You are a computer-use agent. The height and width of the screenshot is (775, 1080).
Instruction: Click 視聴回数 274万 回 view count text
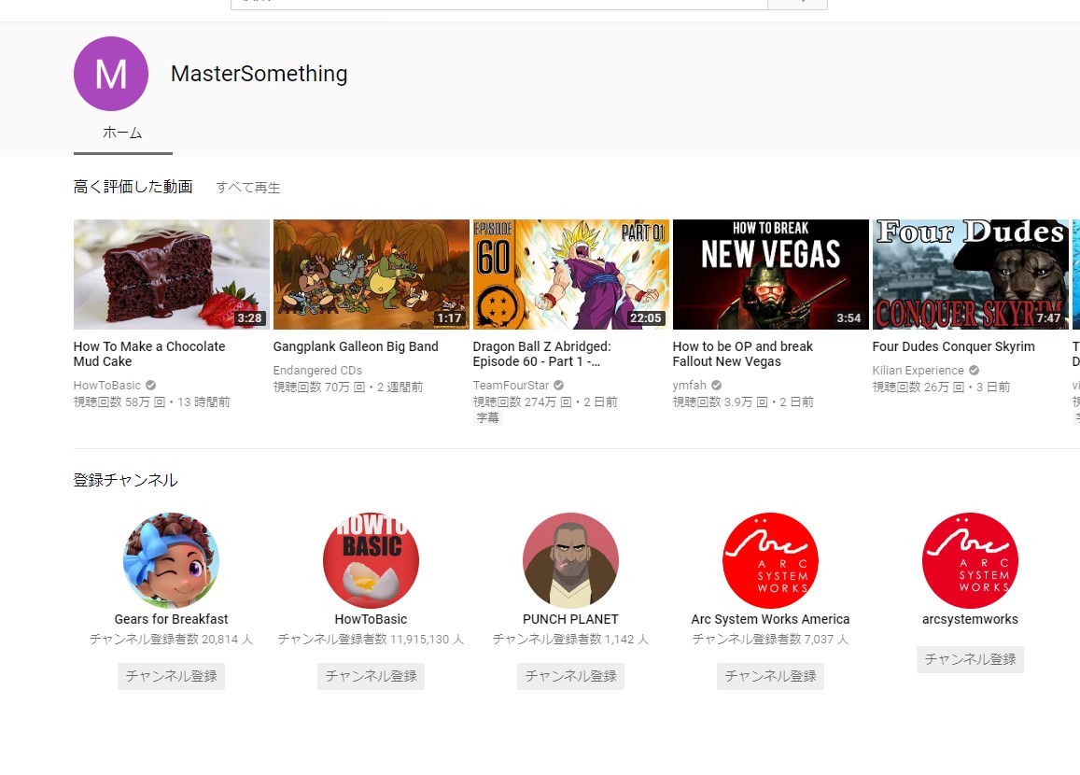click(x=523, y=402)
